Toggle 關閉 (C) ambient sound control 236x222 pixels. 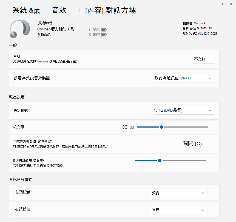coord(192,143)
